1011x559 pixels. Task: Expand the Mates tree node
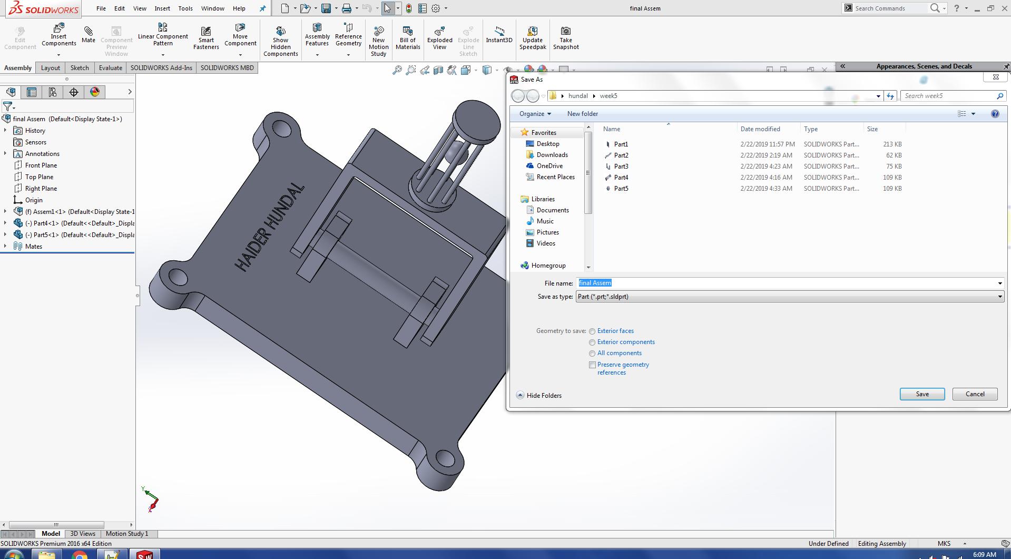click(x=5, y=247)
